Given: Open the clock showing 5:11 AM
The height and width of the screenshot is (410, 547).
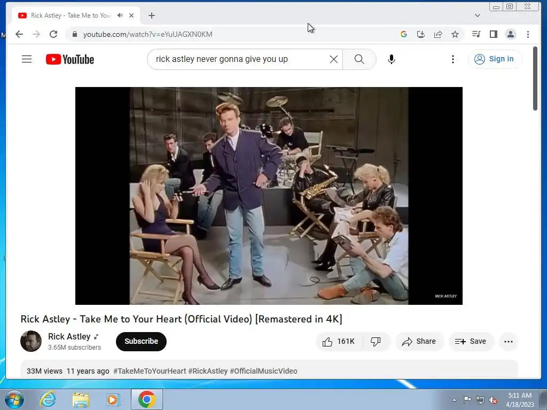Looking at the screenshot, I should pos(520,400).
